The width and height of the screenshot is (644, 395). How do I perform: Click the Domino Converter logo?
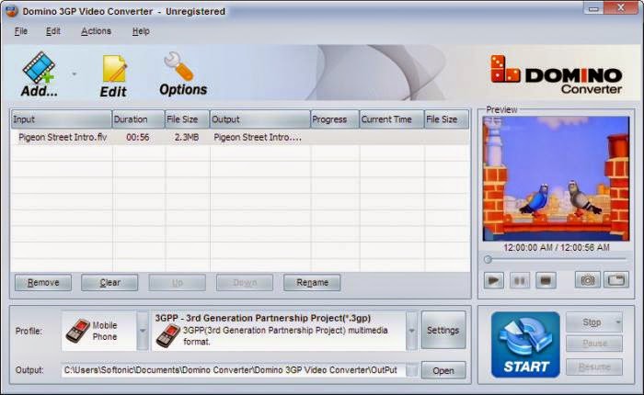coord(556,74)
